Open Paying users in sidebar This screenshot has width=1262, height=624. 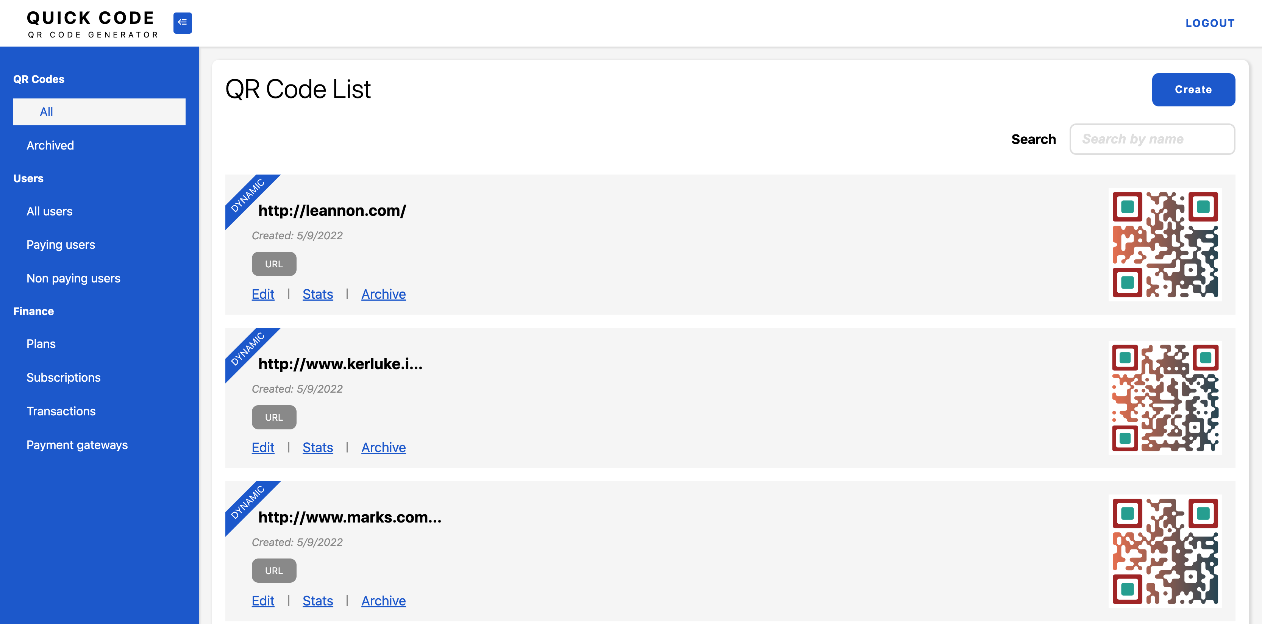61,244
